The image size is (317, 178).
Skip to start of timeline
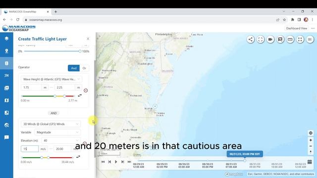(x=103, y=162)
